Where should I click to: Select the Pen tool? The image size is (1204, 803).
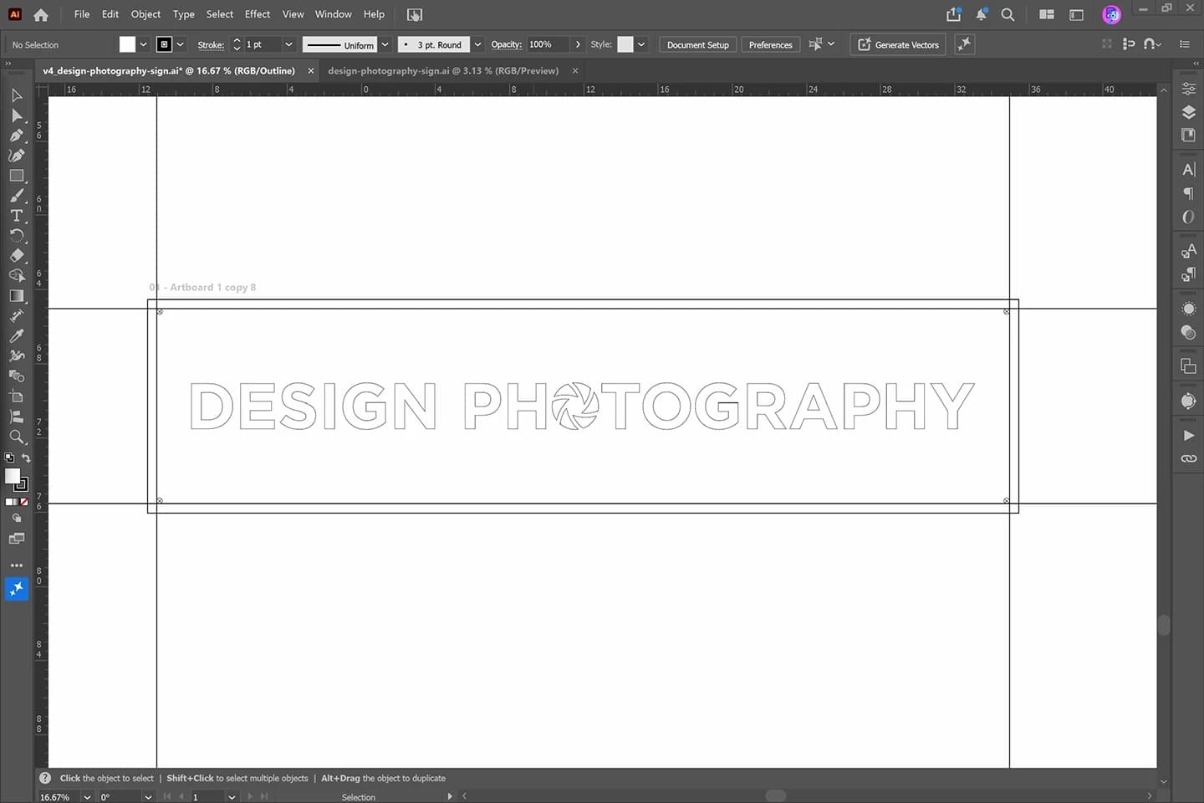pyautogui.click(x=16, y=136)
